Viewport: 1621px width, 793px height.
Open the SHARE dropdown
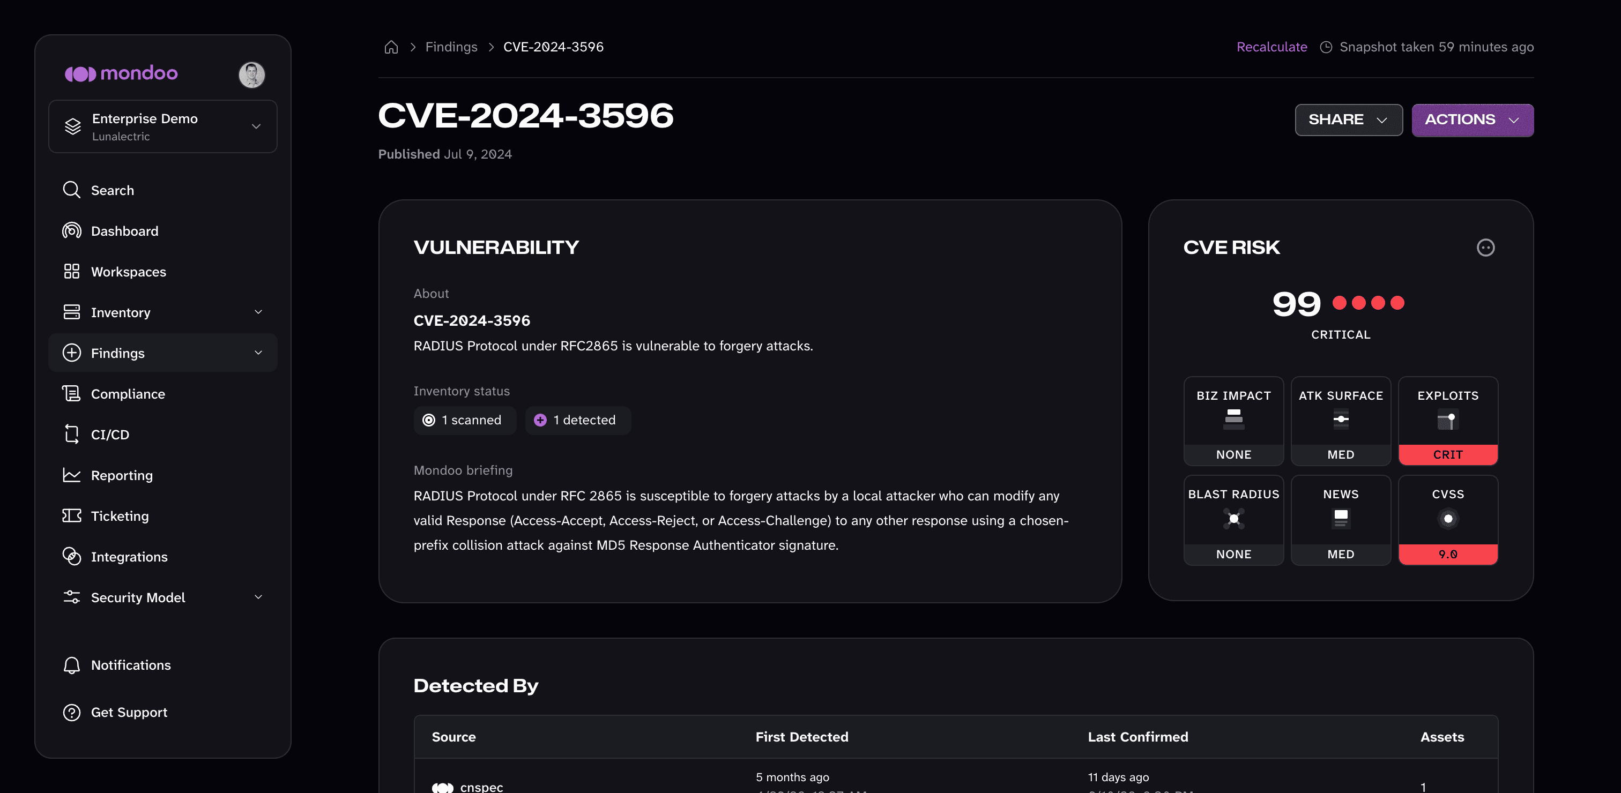[x=1348, y=119]
